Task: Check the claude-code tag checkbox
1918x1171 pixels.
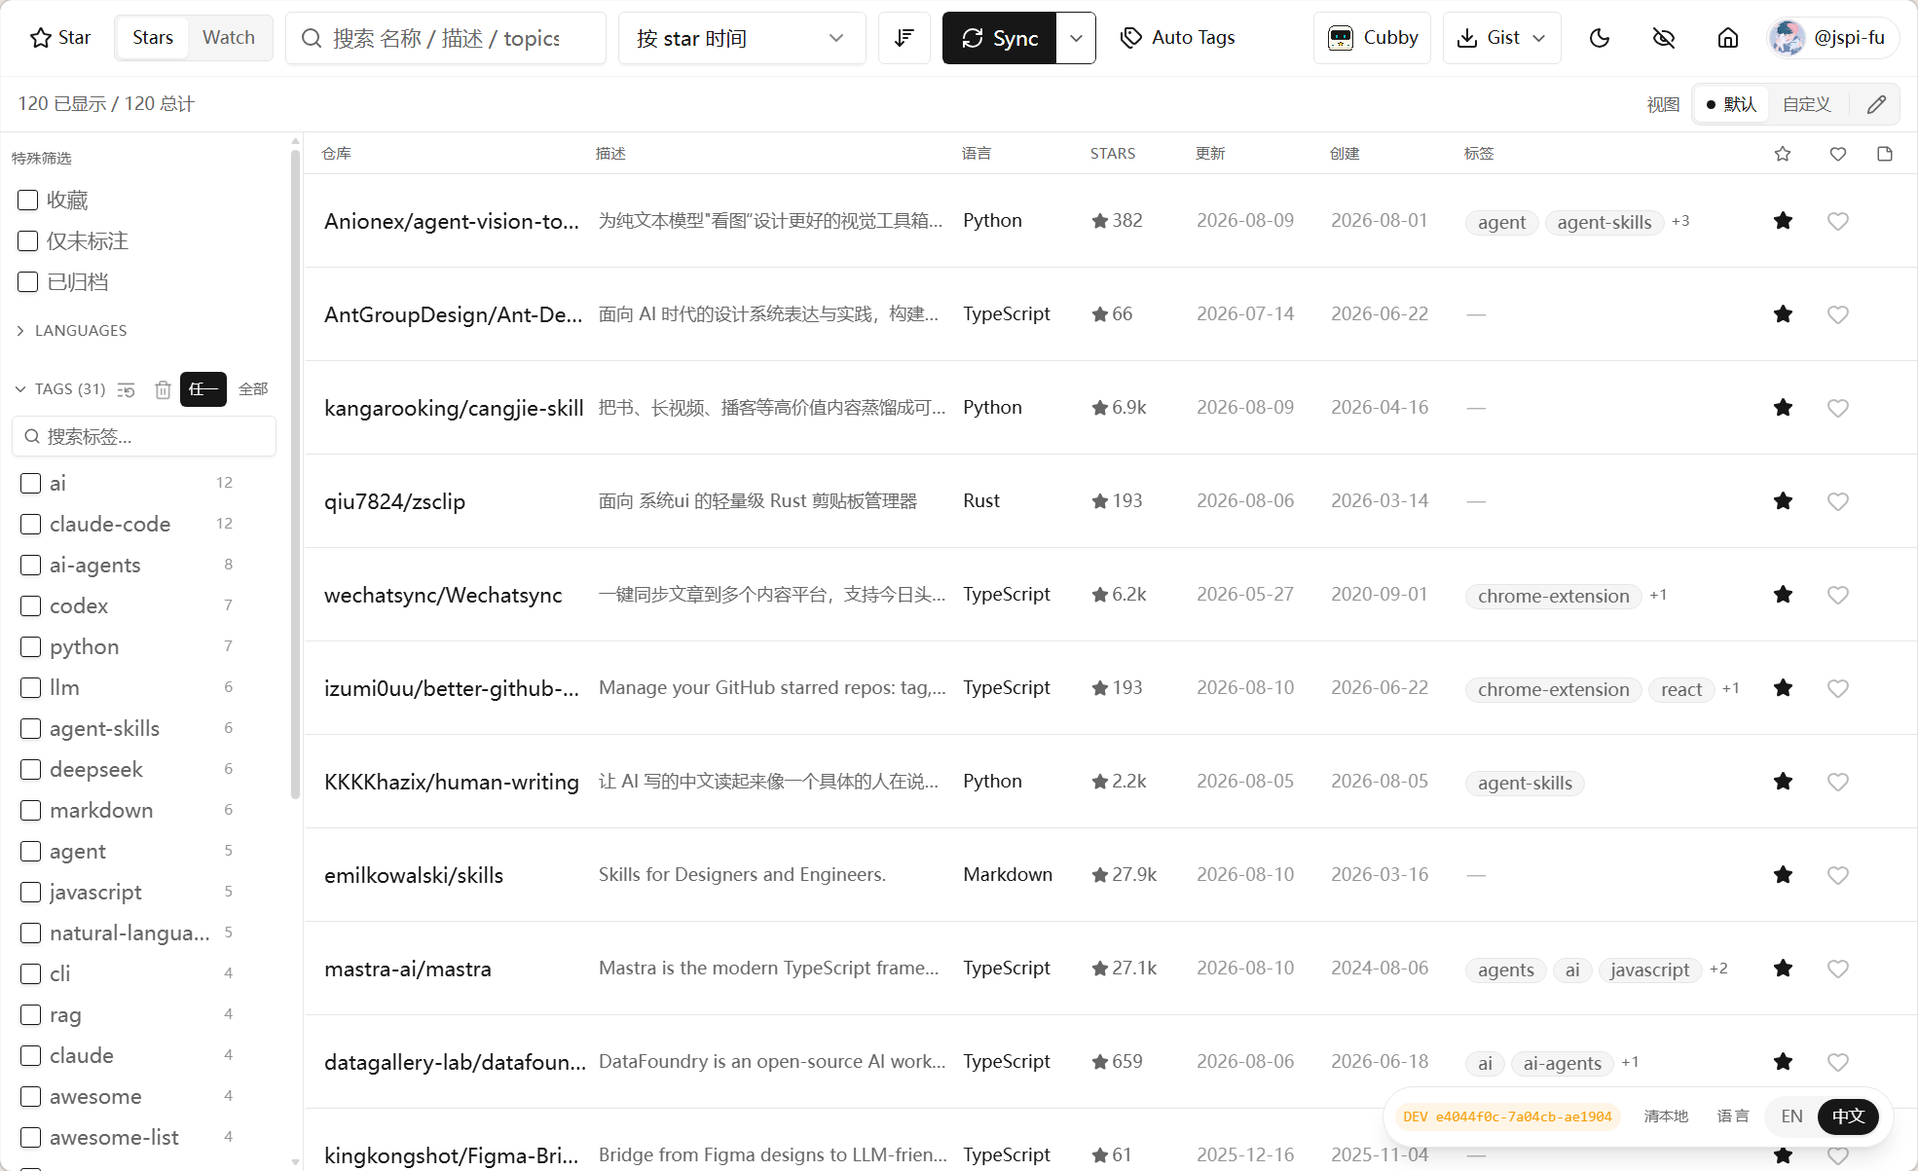Action: (31, 525)
